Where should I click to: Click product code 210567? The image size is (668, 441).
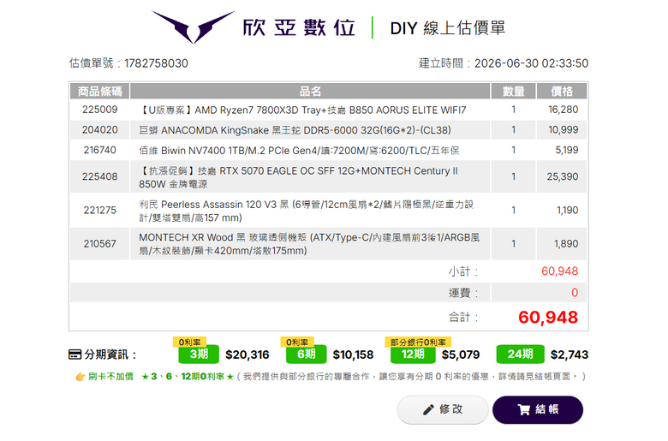pyautogui.click(x=99, y=244)
